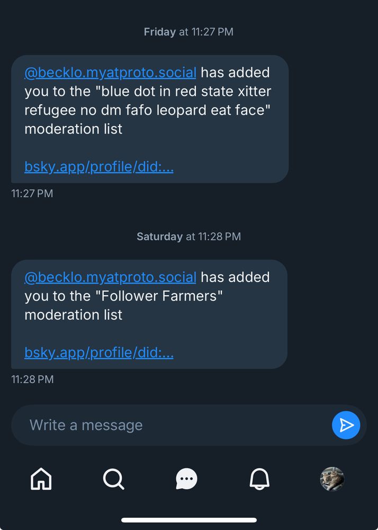Tap the three-dot chat icon
The height and width of the screenshot is (530, 378).
point(186,479)
